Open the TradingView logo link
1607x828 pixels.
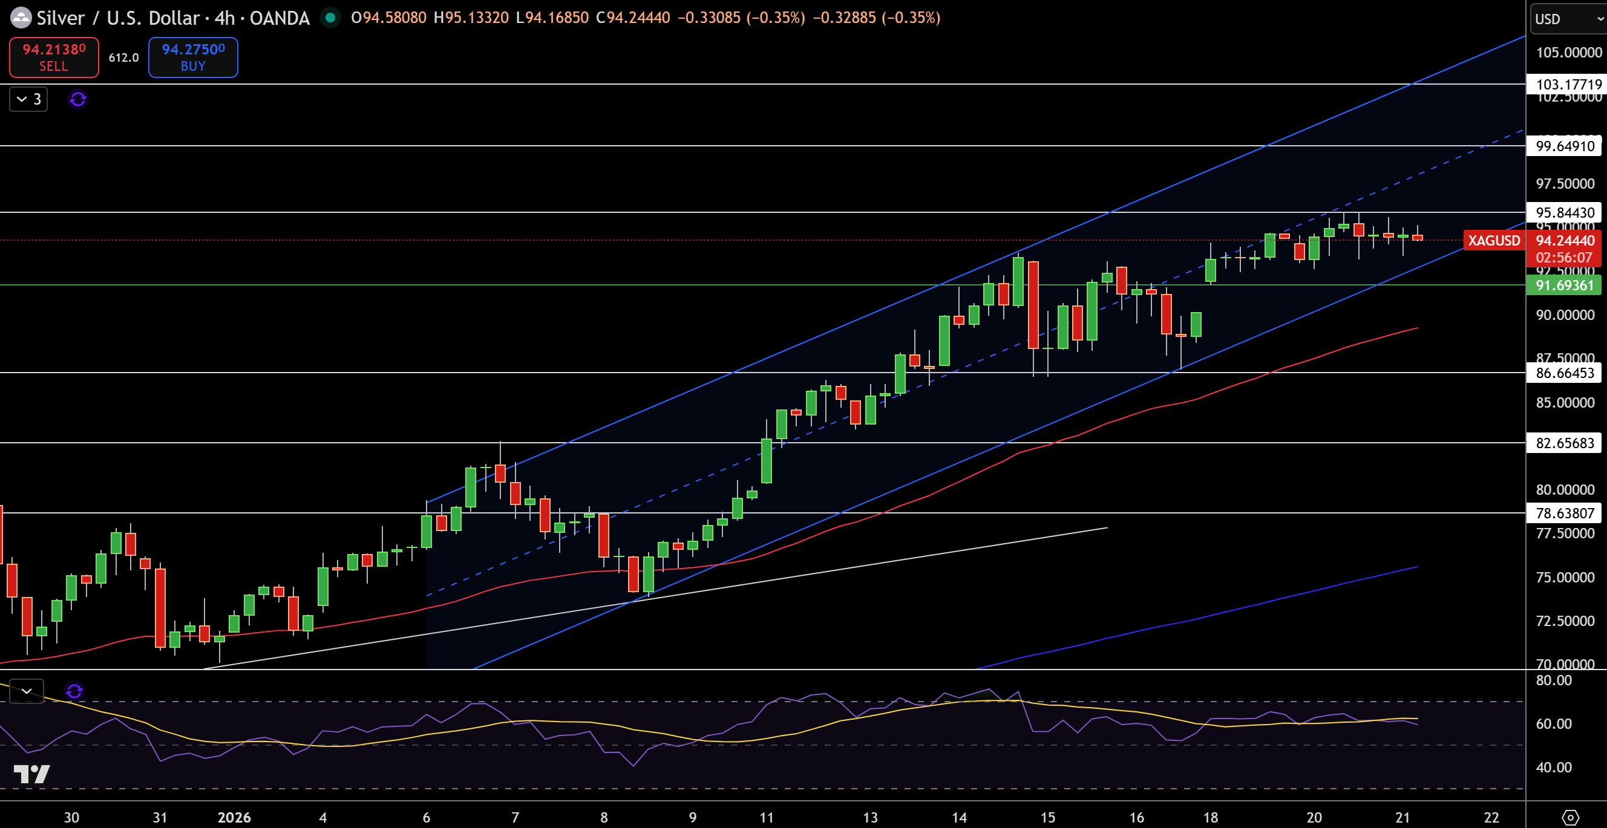32,774
